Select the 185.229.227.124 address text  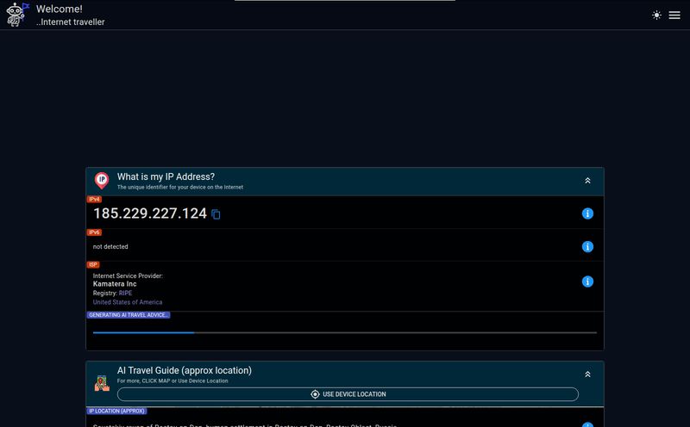(150, 213)
